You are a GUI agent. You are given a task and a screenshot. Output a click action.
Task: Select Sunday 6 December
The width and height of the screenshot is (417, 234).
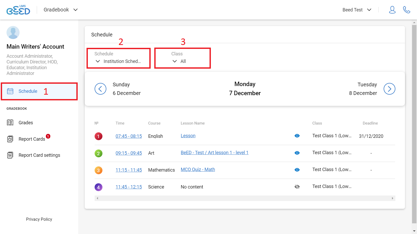click(x=127, y=89)
